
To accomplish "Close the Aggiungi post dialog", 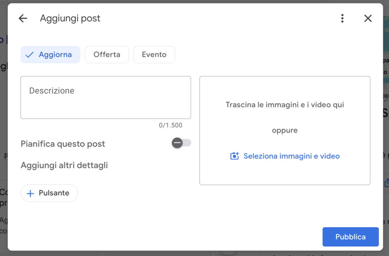I will point(368,18).
